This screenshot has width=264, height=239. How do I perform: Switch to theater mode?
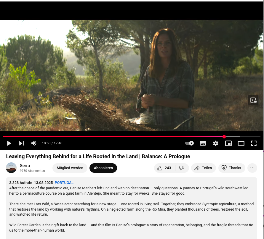click(x=241, y=143)
